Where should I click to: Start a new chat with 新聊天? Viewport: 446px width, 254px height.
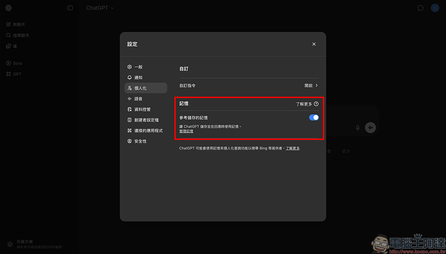(16, 25)
